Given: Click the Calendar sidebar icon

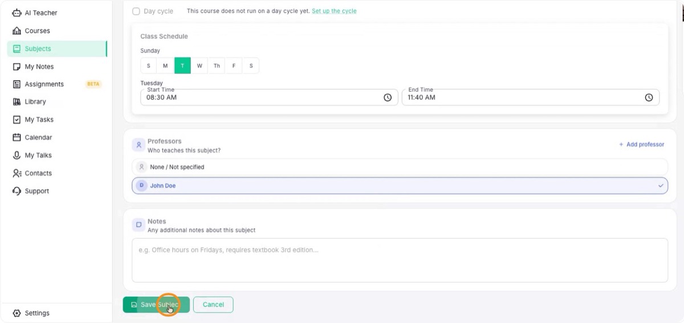Looking at the screenshot, I should pos(17,137).
